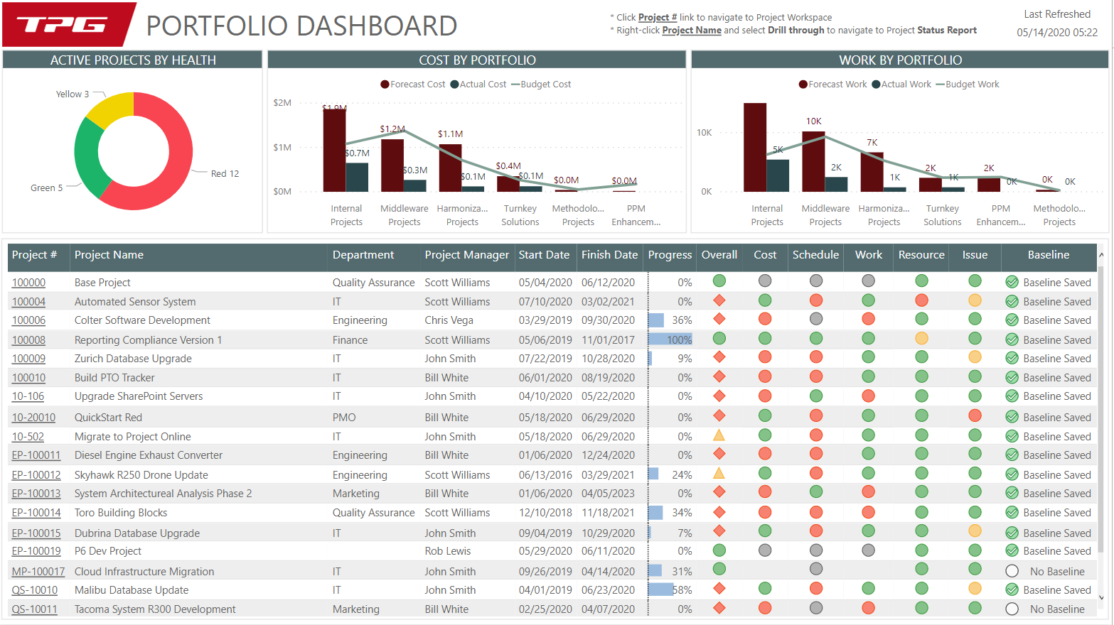This screenshot has width=1114, height=625.
Task: Sort the table by the Start Date column
Action: coord(545,254)
